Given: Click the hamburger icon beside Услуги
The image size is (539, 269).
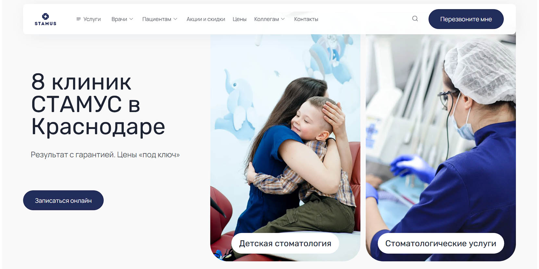Looking at the screenshot, I should coord(78,19).
